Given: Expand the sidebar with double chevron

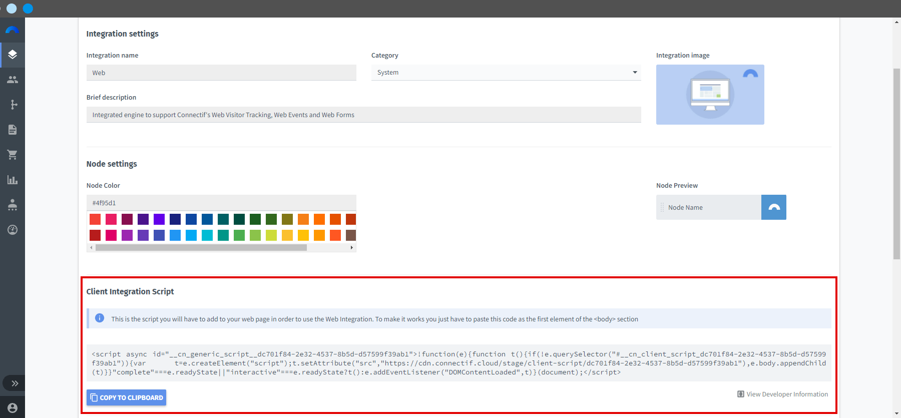Looking at the screenshot, I should click(x=15, y=383).
